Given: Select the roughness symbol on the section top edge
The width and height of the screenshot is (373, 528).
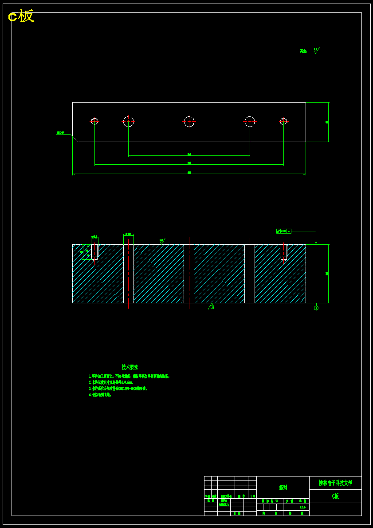Looking at the screenshot, I should click(162, 241).
